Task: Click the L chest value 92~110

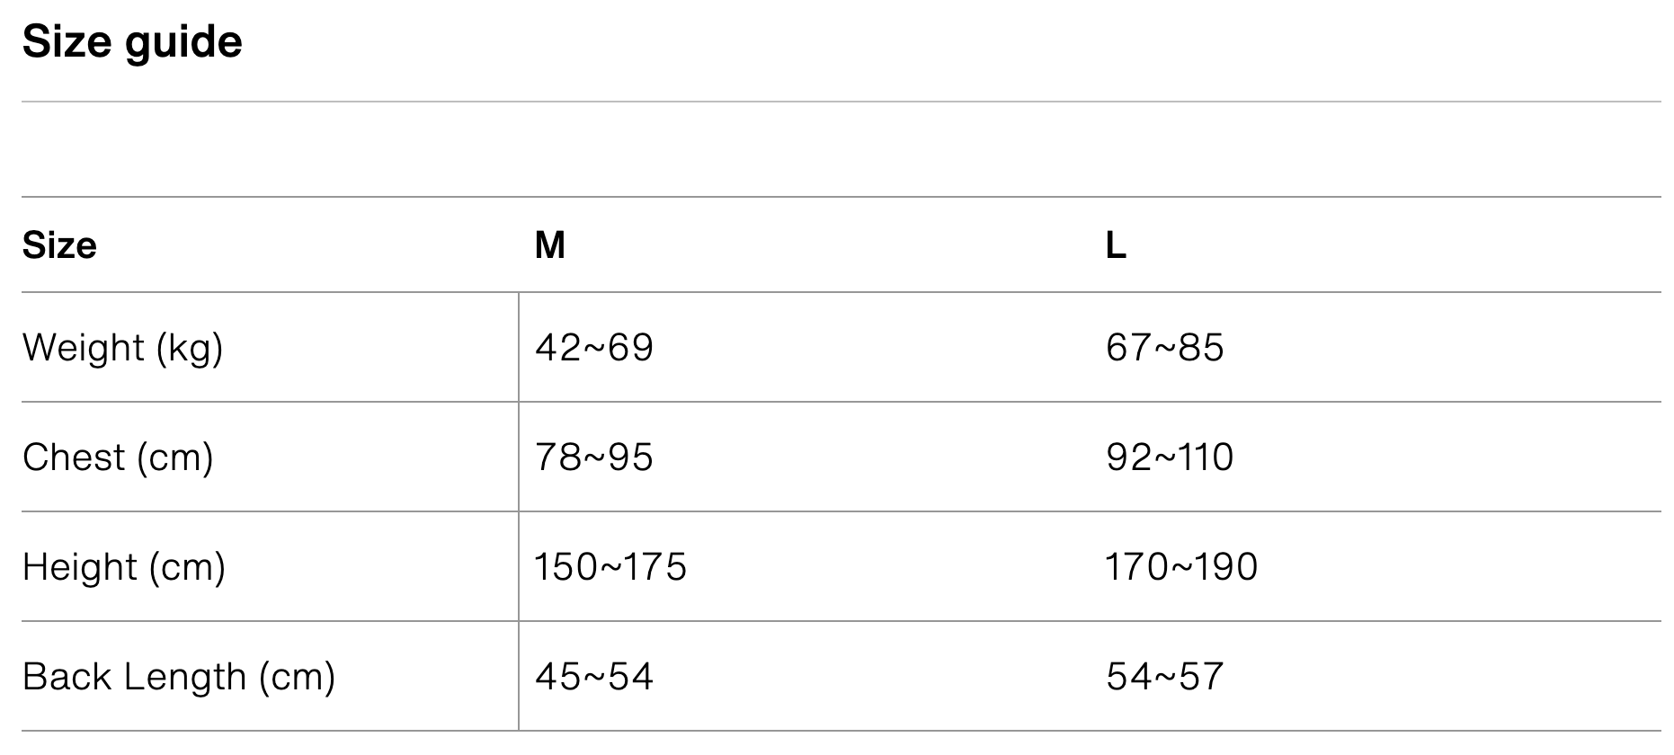Action: pos(1169,457)
